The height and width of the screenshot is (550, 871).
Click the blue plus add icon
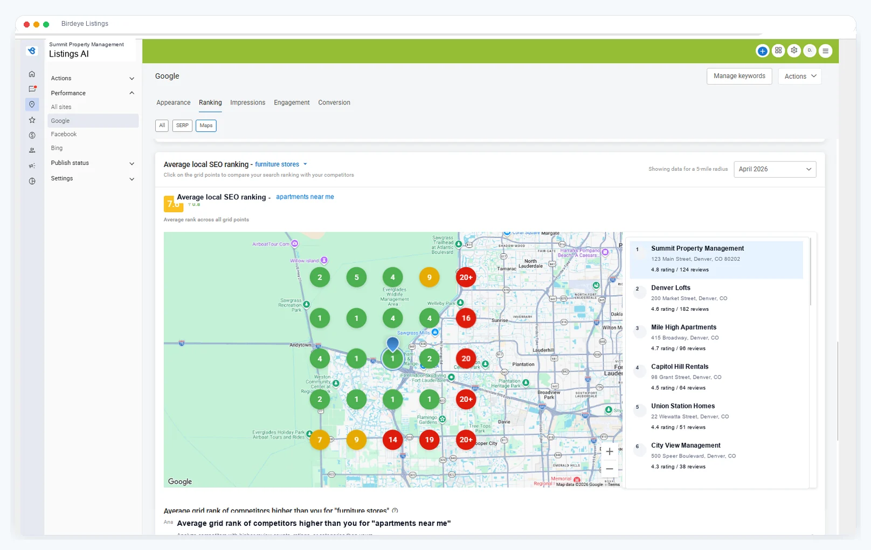coord(762,51)
